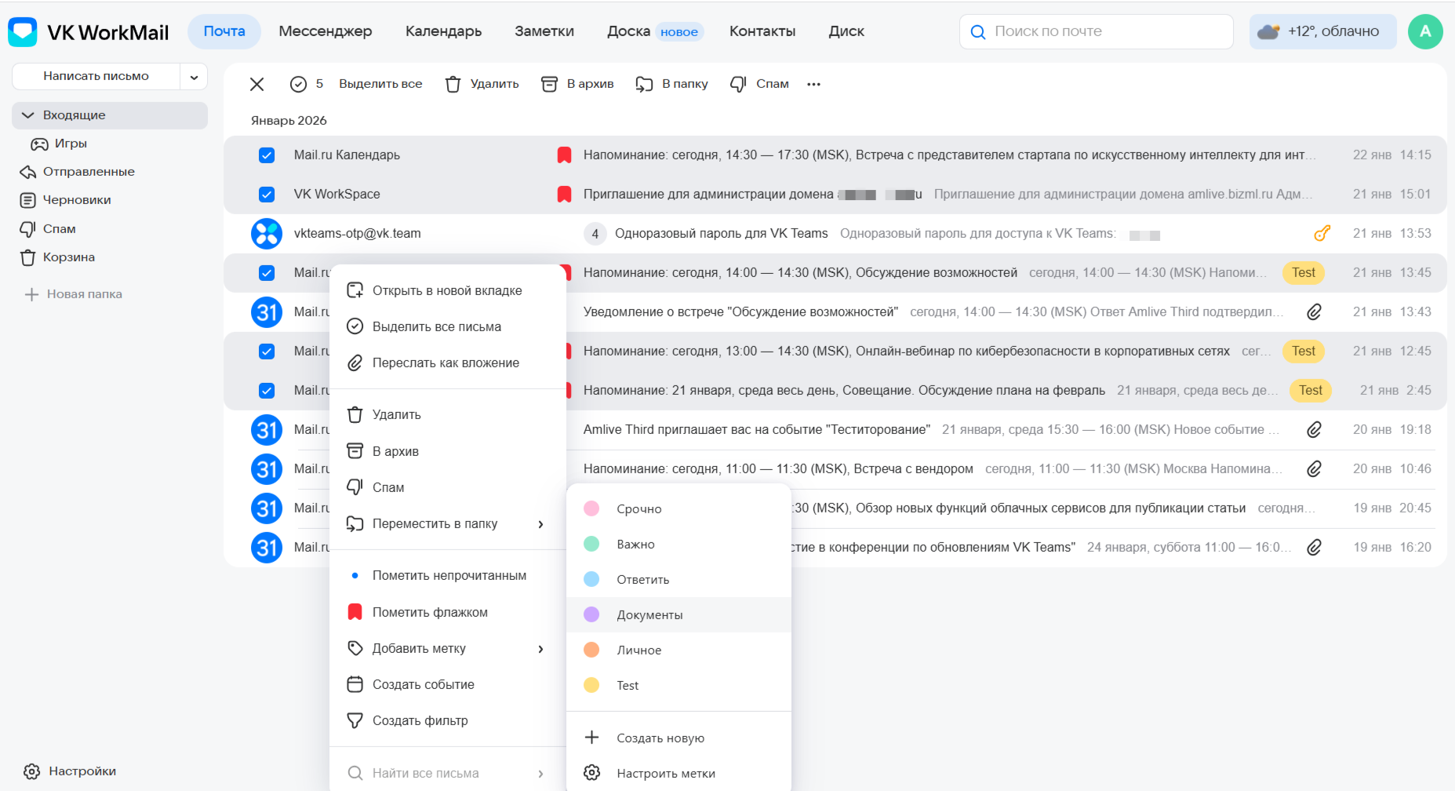Click the red flag on VK WorkSpace email
Screen dimensions: 1455x791
pos(564,194)
